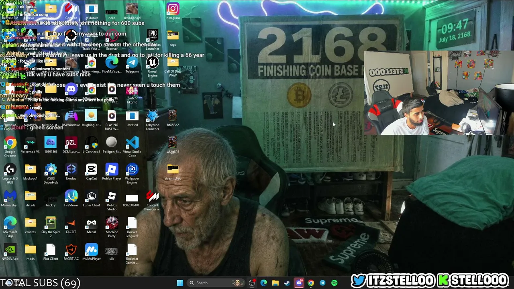Open the silk image file

tap(112, 253)
